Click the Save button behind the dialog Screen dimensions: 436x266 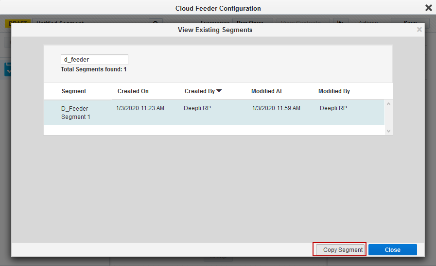(410, 23)
